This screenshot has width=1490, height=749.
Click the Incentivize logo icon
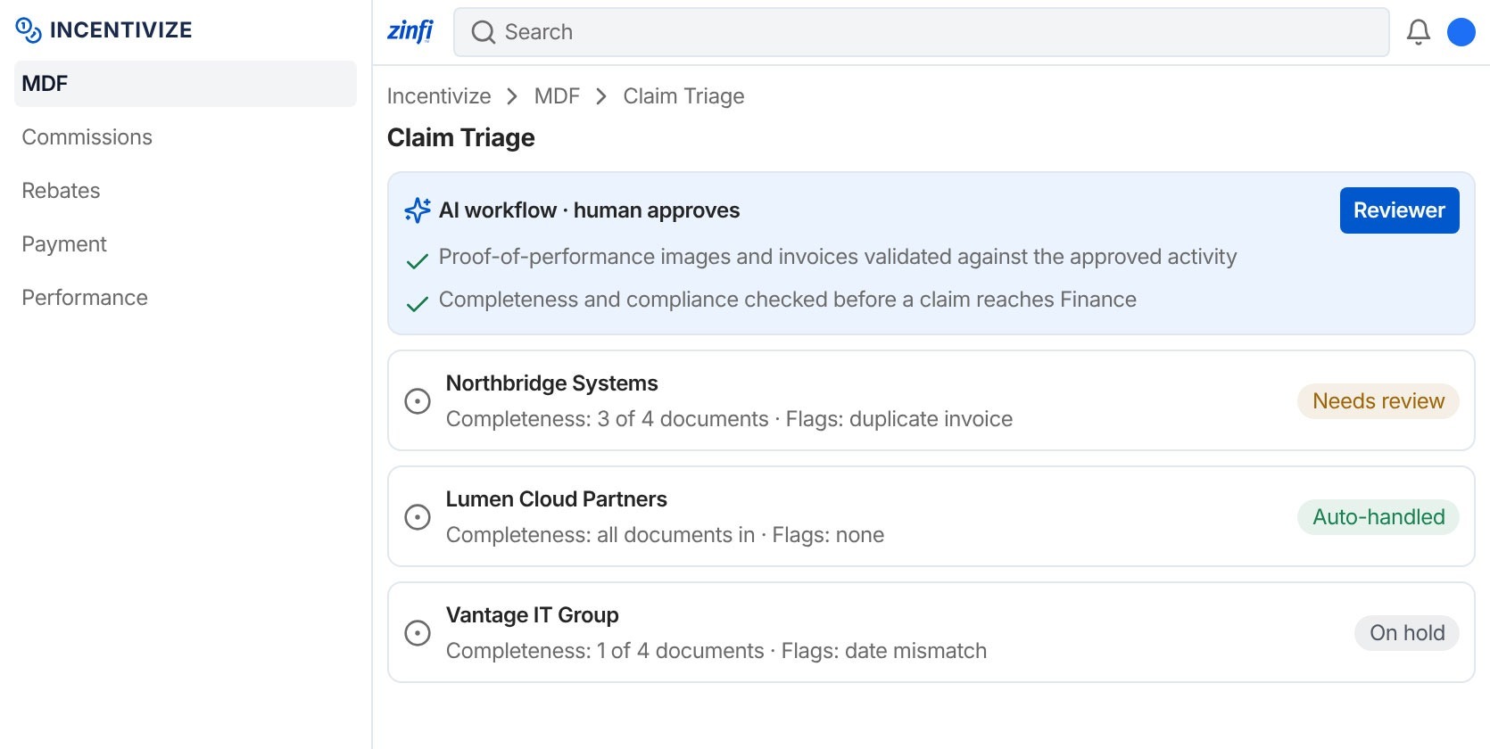pos(29,30)
